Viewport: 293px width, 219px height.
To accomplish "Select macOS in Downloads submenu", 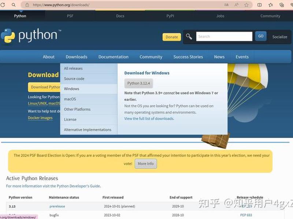I will tap(89, 99).
